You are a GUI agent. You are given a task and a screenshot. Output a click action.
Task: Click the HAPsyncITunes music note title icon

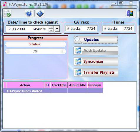(5, 4)
